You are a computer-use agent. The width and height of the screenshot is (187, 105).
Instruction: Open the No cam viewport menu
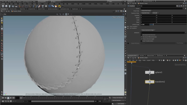121,17
